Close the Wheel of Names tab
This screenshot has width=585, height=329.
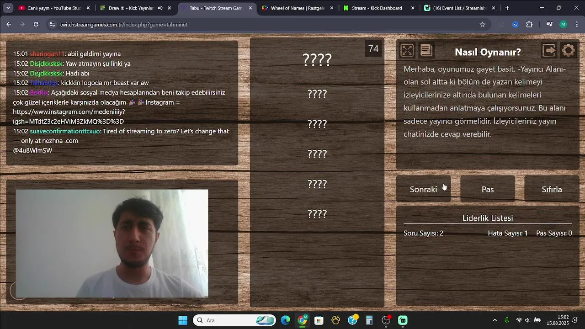tap(332, 8)
